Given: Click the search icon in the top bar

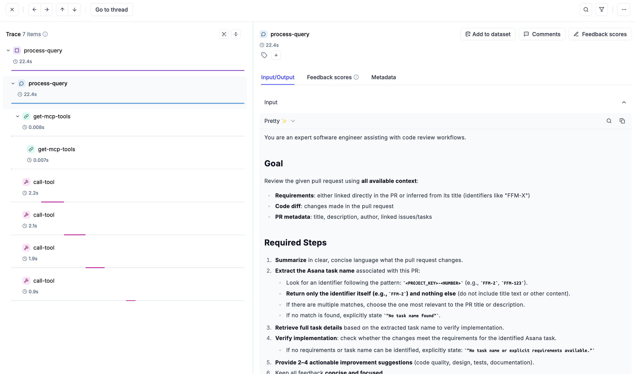Looking at the screenshot, I should [586, 10].
